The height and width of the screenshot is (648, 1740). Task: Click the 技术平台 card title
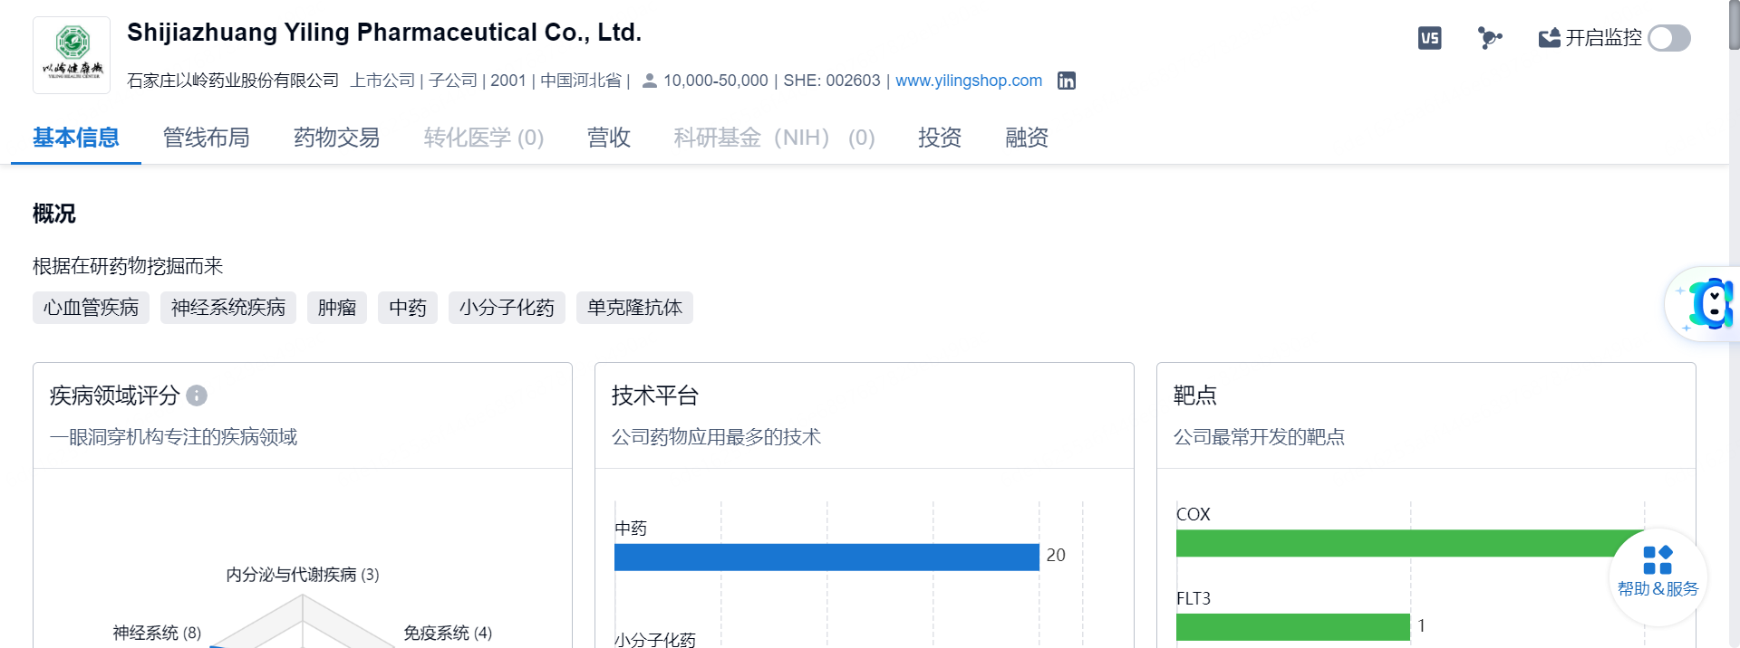pos(655,395)
